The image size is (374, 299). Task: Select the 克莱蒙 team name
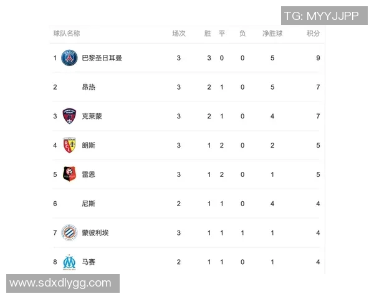[x=92, y=116]
